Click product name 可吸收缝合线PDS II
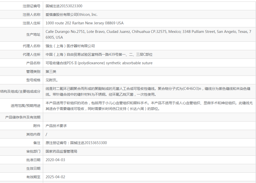Image resolution: width=256 pixels, height=183 pixels. [x=99, y=63]
